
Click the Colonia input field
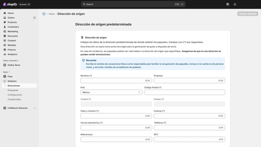[x=190, y=116]
